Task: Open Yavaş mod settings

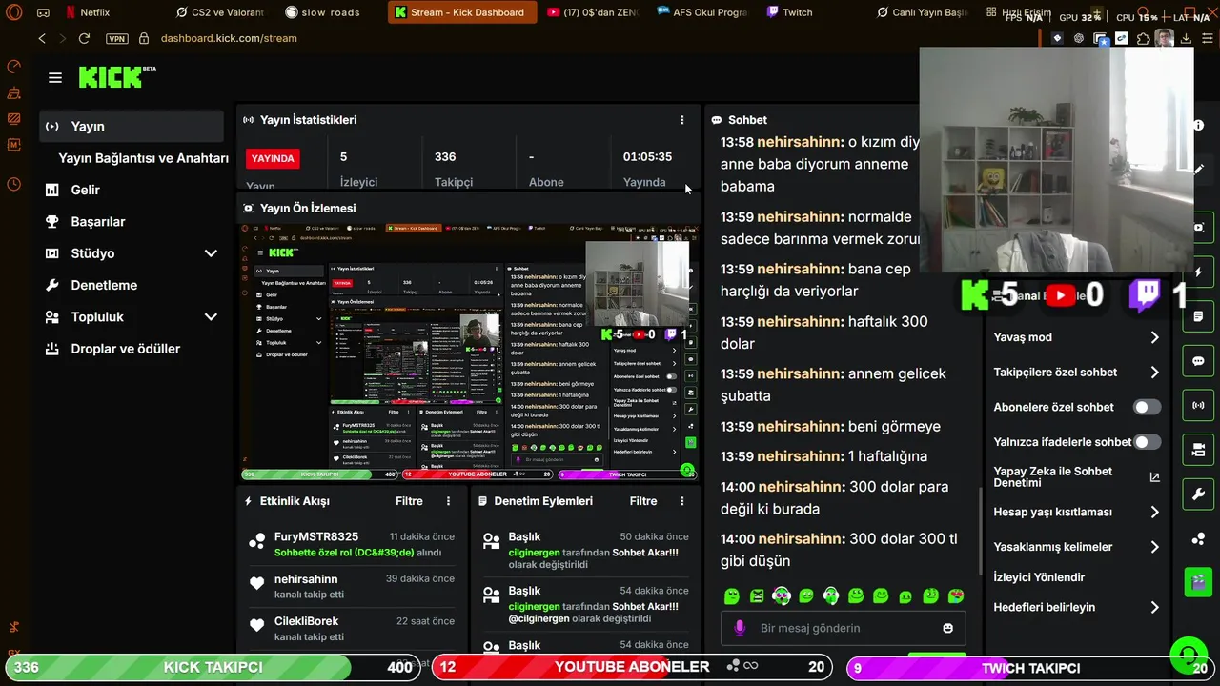Action: (1077, 337)
